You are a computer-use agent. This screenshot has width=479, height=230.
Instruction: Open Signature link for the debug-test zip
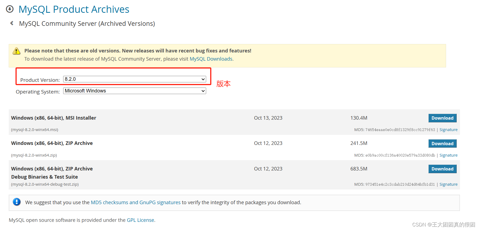449,184
